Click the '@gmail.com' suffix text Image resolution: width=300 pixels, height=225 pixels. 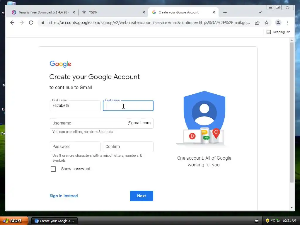point(139,123)
